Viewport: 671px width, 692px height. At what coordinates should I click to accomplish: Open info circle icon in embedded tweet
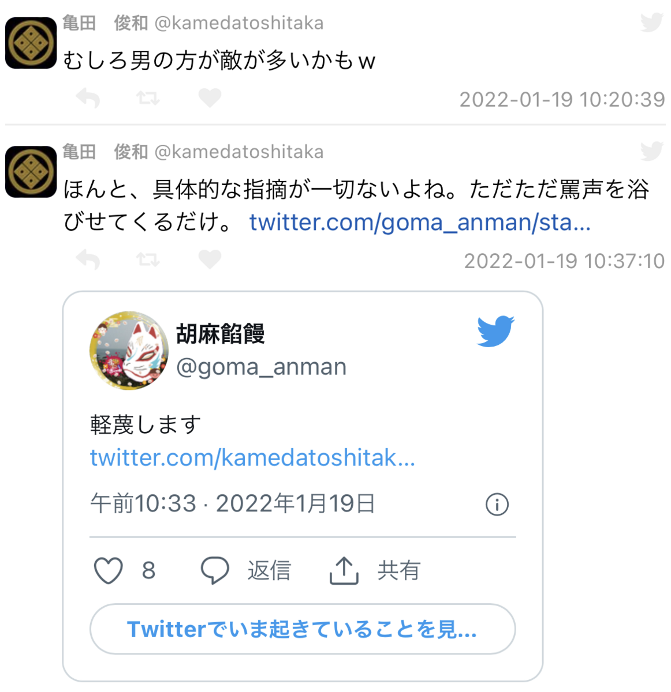(497, 505)
